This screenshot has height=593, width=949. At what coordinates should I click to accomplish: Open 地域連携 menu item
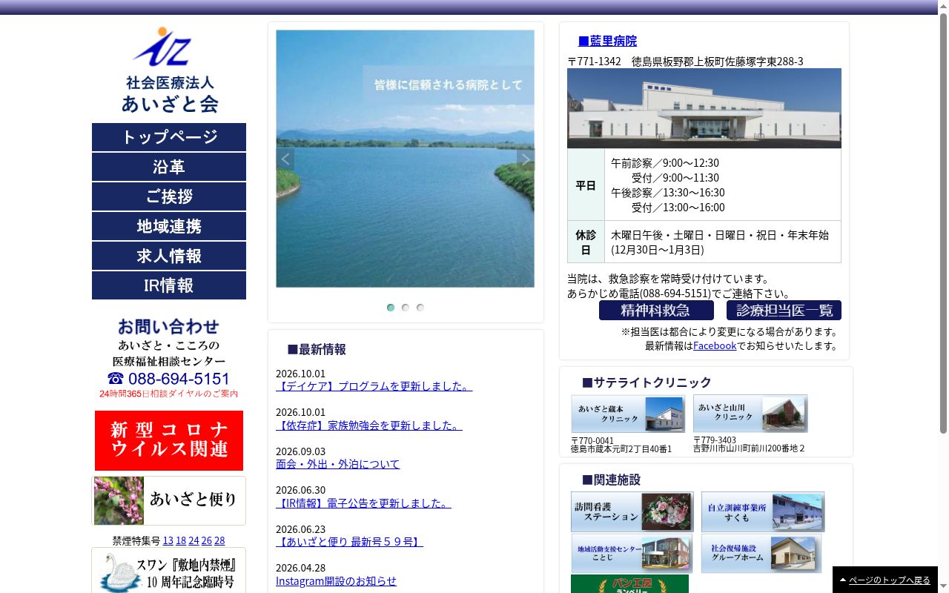[169, 226]
